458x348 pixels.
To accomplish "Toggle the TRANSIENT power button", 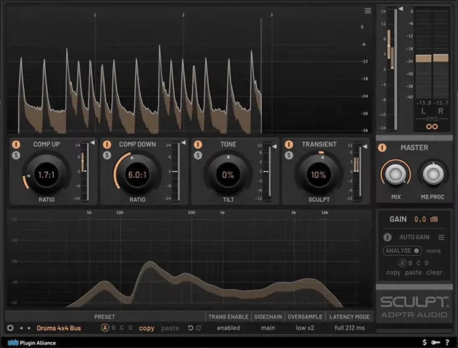I will click(x=288, y=144).
